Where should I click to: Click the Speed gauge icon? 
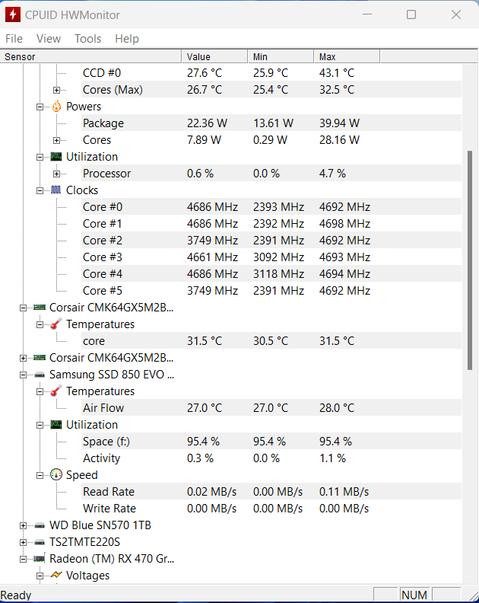coord(56,475)
